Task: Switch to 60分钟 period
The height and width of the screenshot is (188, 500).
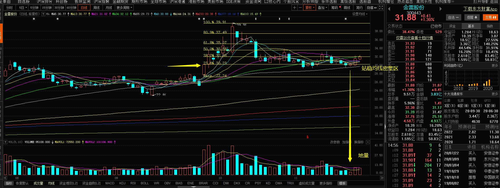Action: pos(72,8)
